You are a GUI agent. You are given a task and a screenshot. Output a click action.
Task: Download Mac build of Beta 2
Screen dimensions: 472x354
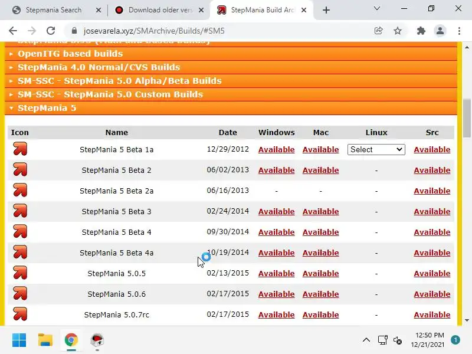tap(320, 171)
